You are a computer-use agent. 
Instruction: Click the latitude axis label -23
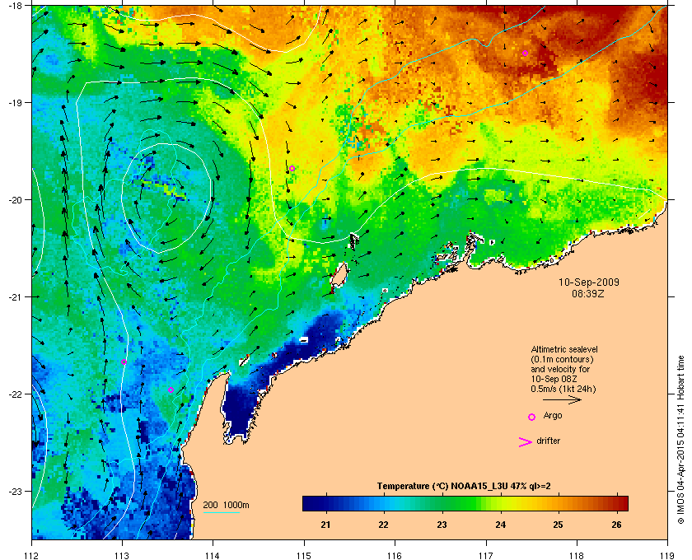[x=15, y=491]
